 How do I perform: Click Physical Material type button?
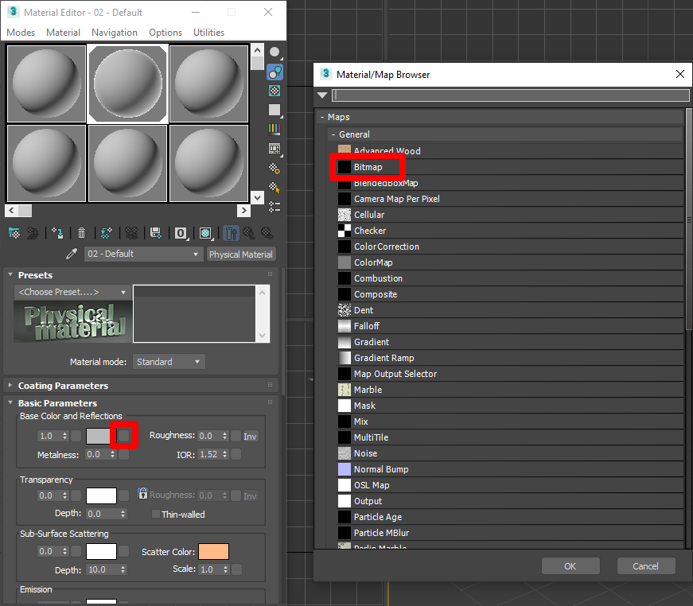[241, 254]
